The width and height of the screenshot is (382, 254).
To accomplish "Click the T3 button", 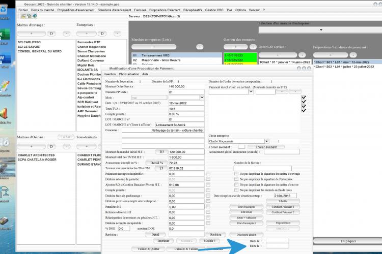I will coord(161,168).
